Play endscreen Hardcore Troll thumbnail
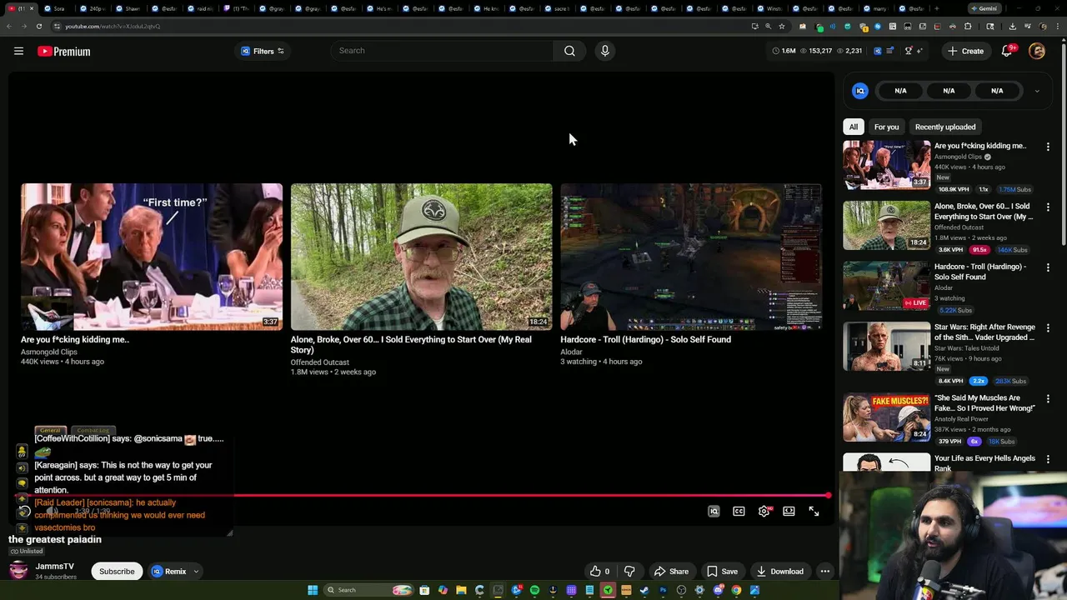Viewport: 1067px width, 600px height. click(691, 257)
